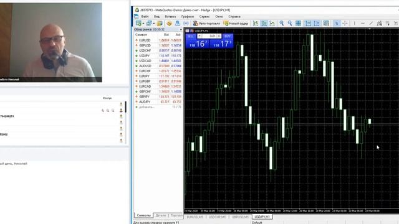Select the USDCHF row in Market Watch
Viewport: 399px width, 224px height.
pos(158,50)
